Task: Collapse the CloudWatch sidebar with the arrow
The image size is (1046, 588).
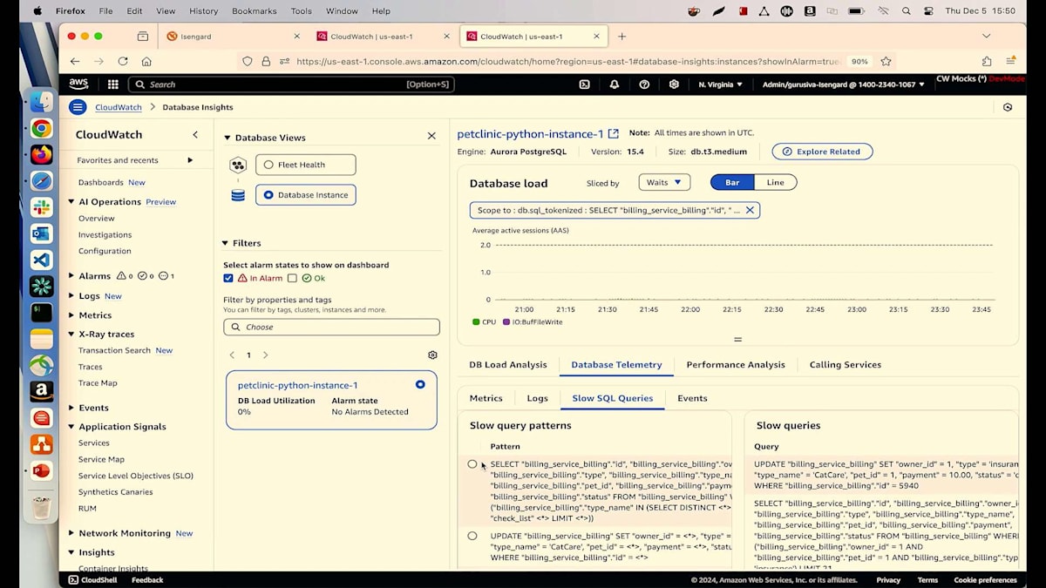Action: tap(195, 134)
